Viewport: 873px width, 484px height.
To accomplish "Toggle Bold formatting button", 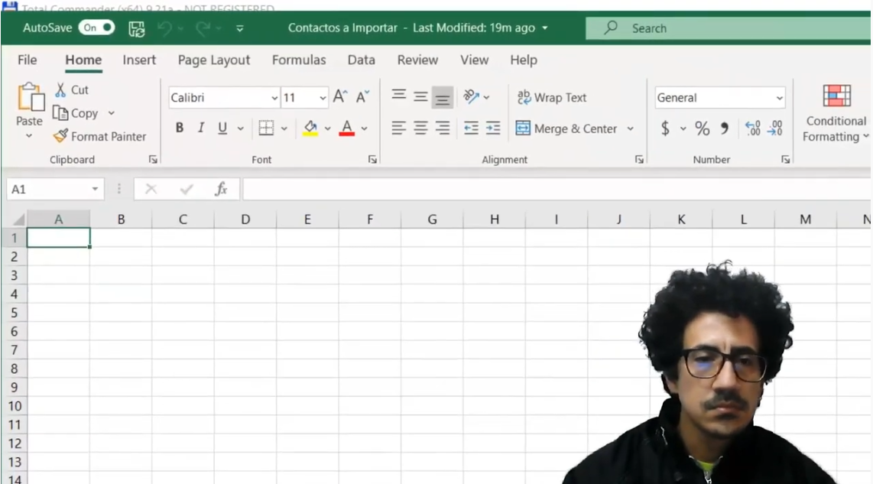I will [x=180, y=128].
